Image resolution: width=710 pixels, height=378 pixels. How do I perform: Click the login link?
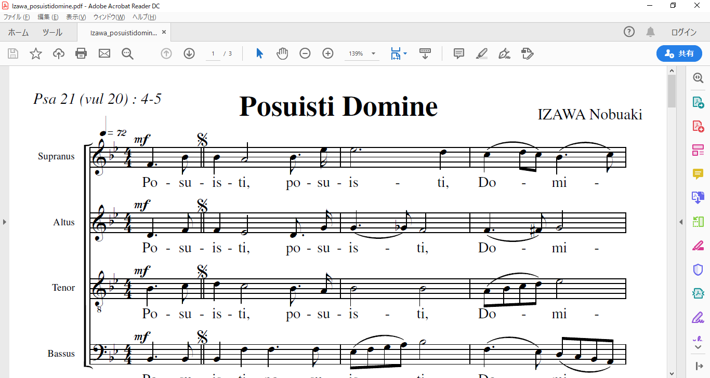tap(684, 32)
